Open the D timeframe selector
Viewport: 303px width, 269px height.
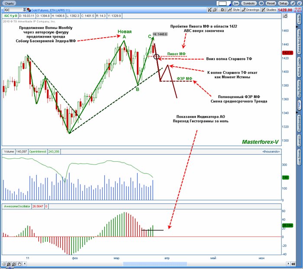pyautogui.click(x=222, y=10)
